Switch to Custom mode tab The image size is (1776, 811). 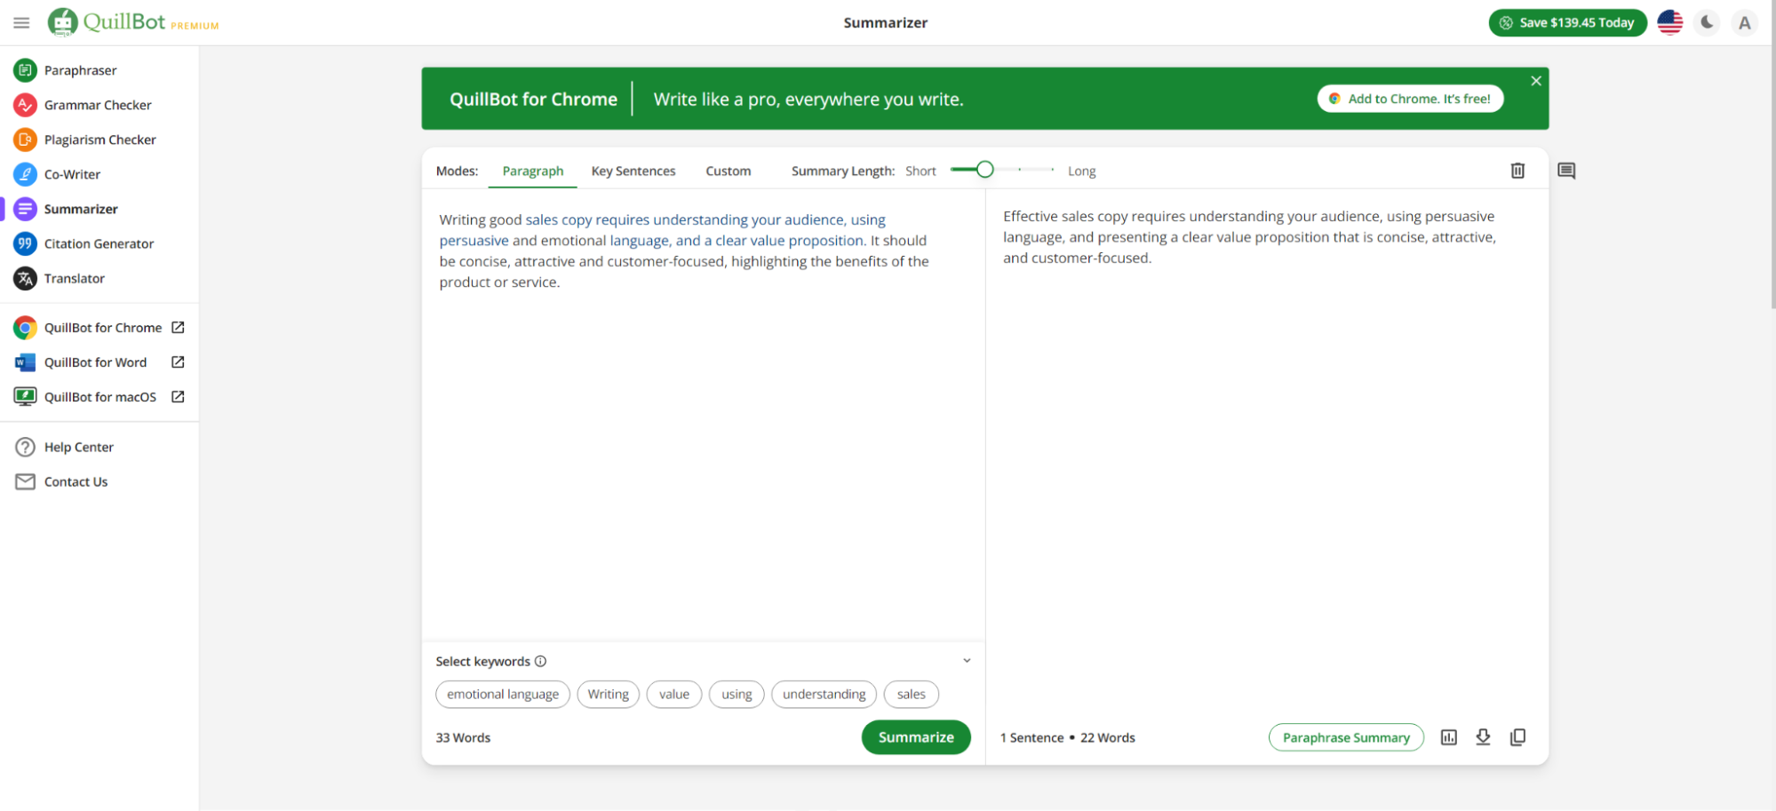(x=729, y=171)
